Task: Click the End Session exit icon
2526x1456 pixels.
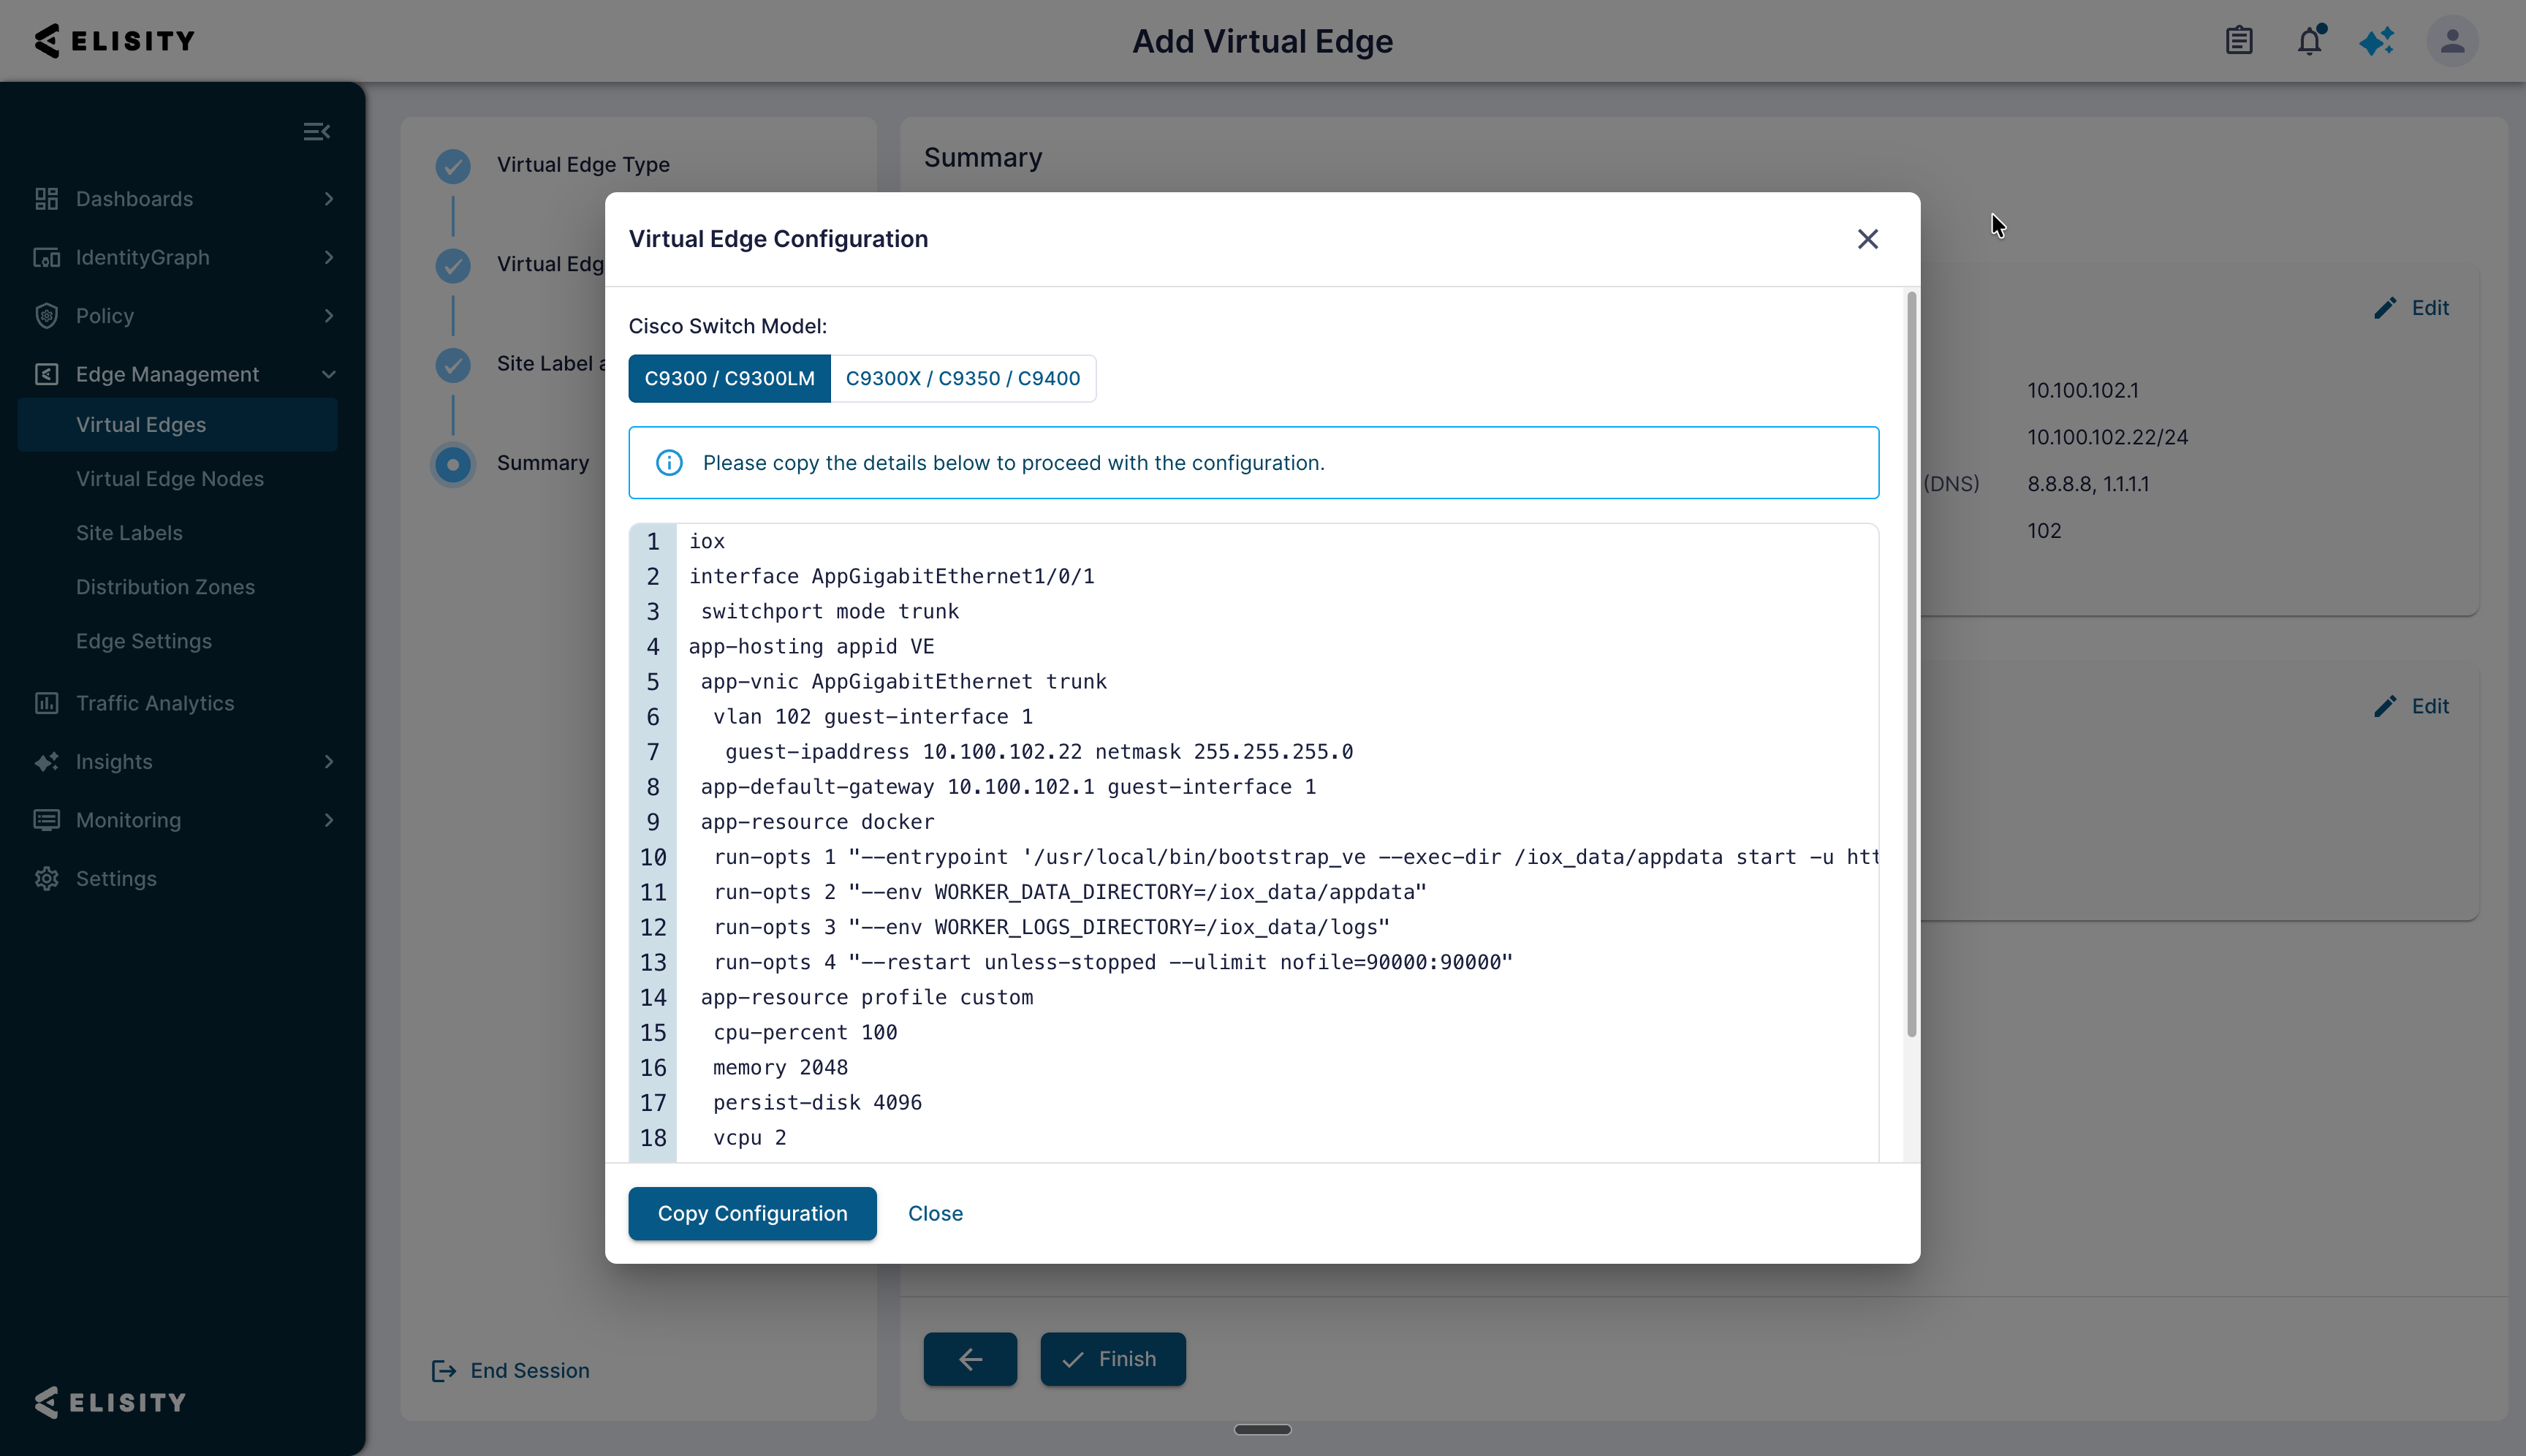Action: (x=443, y=1370)
